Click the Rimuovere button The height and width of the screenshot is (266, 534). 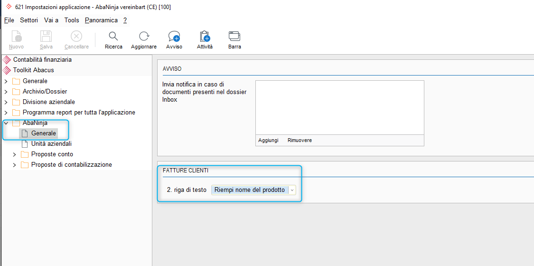click(300, 140)
